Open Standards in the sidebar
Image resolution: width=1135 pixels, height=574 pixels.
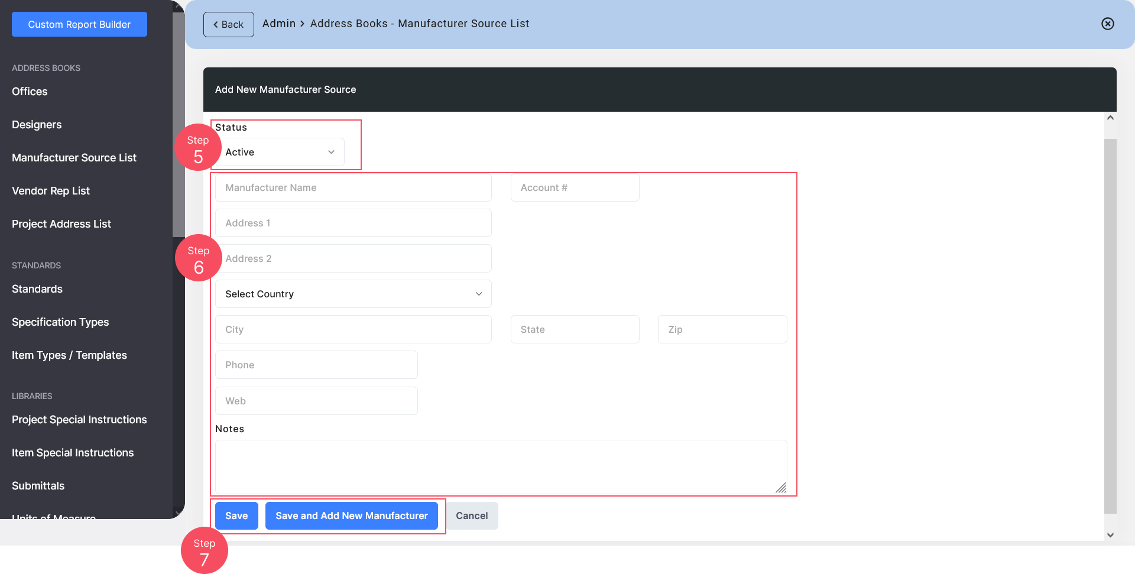[x=37, y=289]
